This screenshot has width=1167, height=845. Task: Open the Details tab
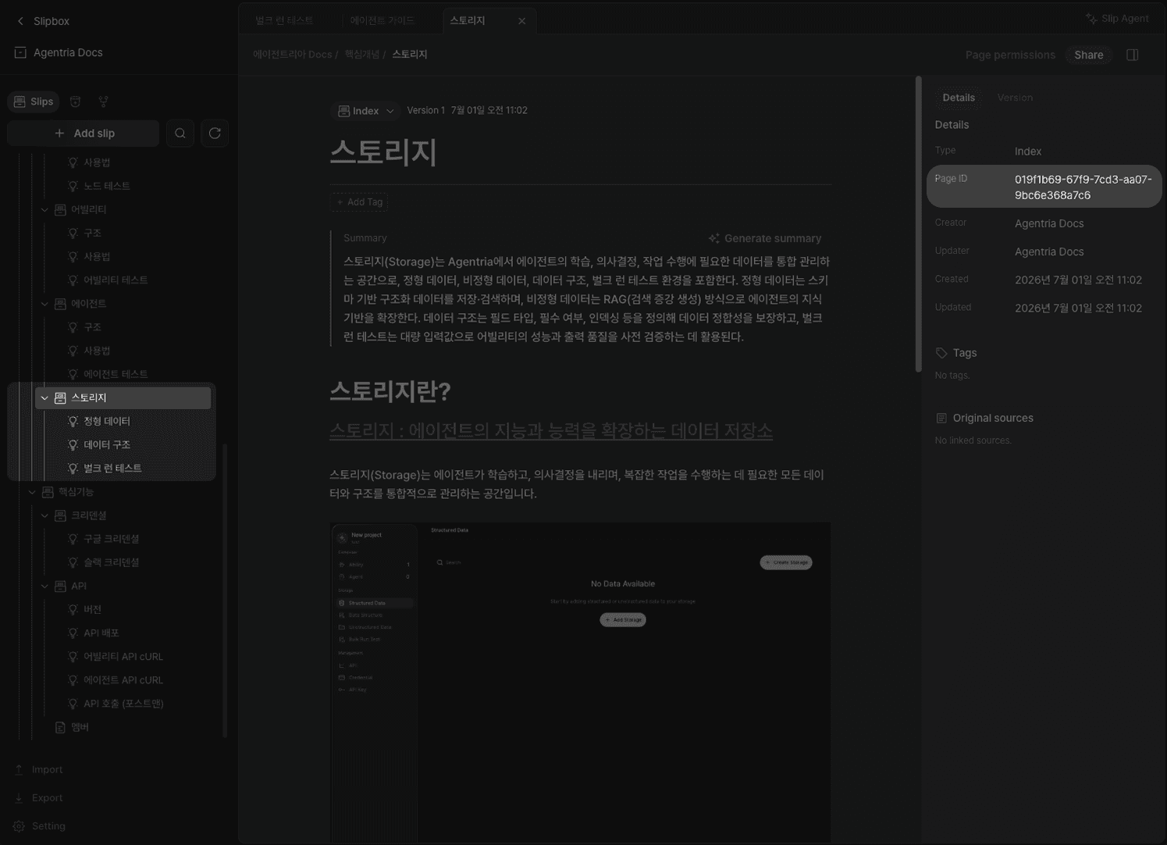click(959, 98)
